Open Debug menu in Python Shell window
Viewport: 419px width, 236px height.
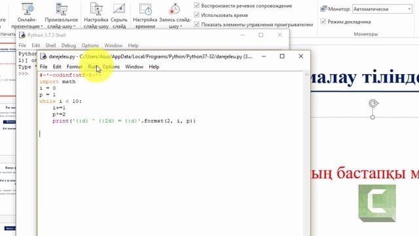69,45
